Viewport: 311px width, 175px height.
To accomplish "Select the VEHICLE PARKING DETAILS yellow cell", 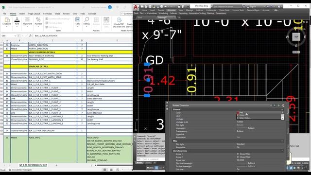I will (52, 52).
